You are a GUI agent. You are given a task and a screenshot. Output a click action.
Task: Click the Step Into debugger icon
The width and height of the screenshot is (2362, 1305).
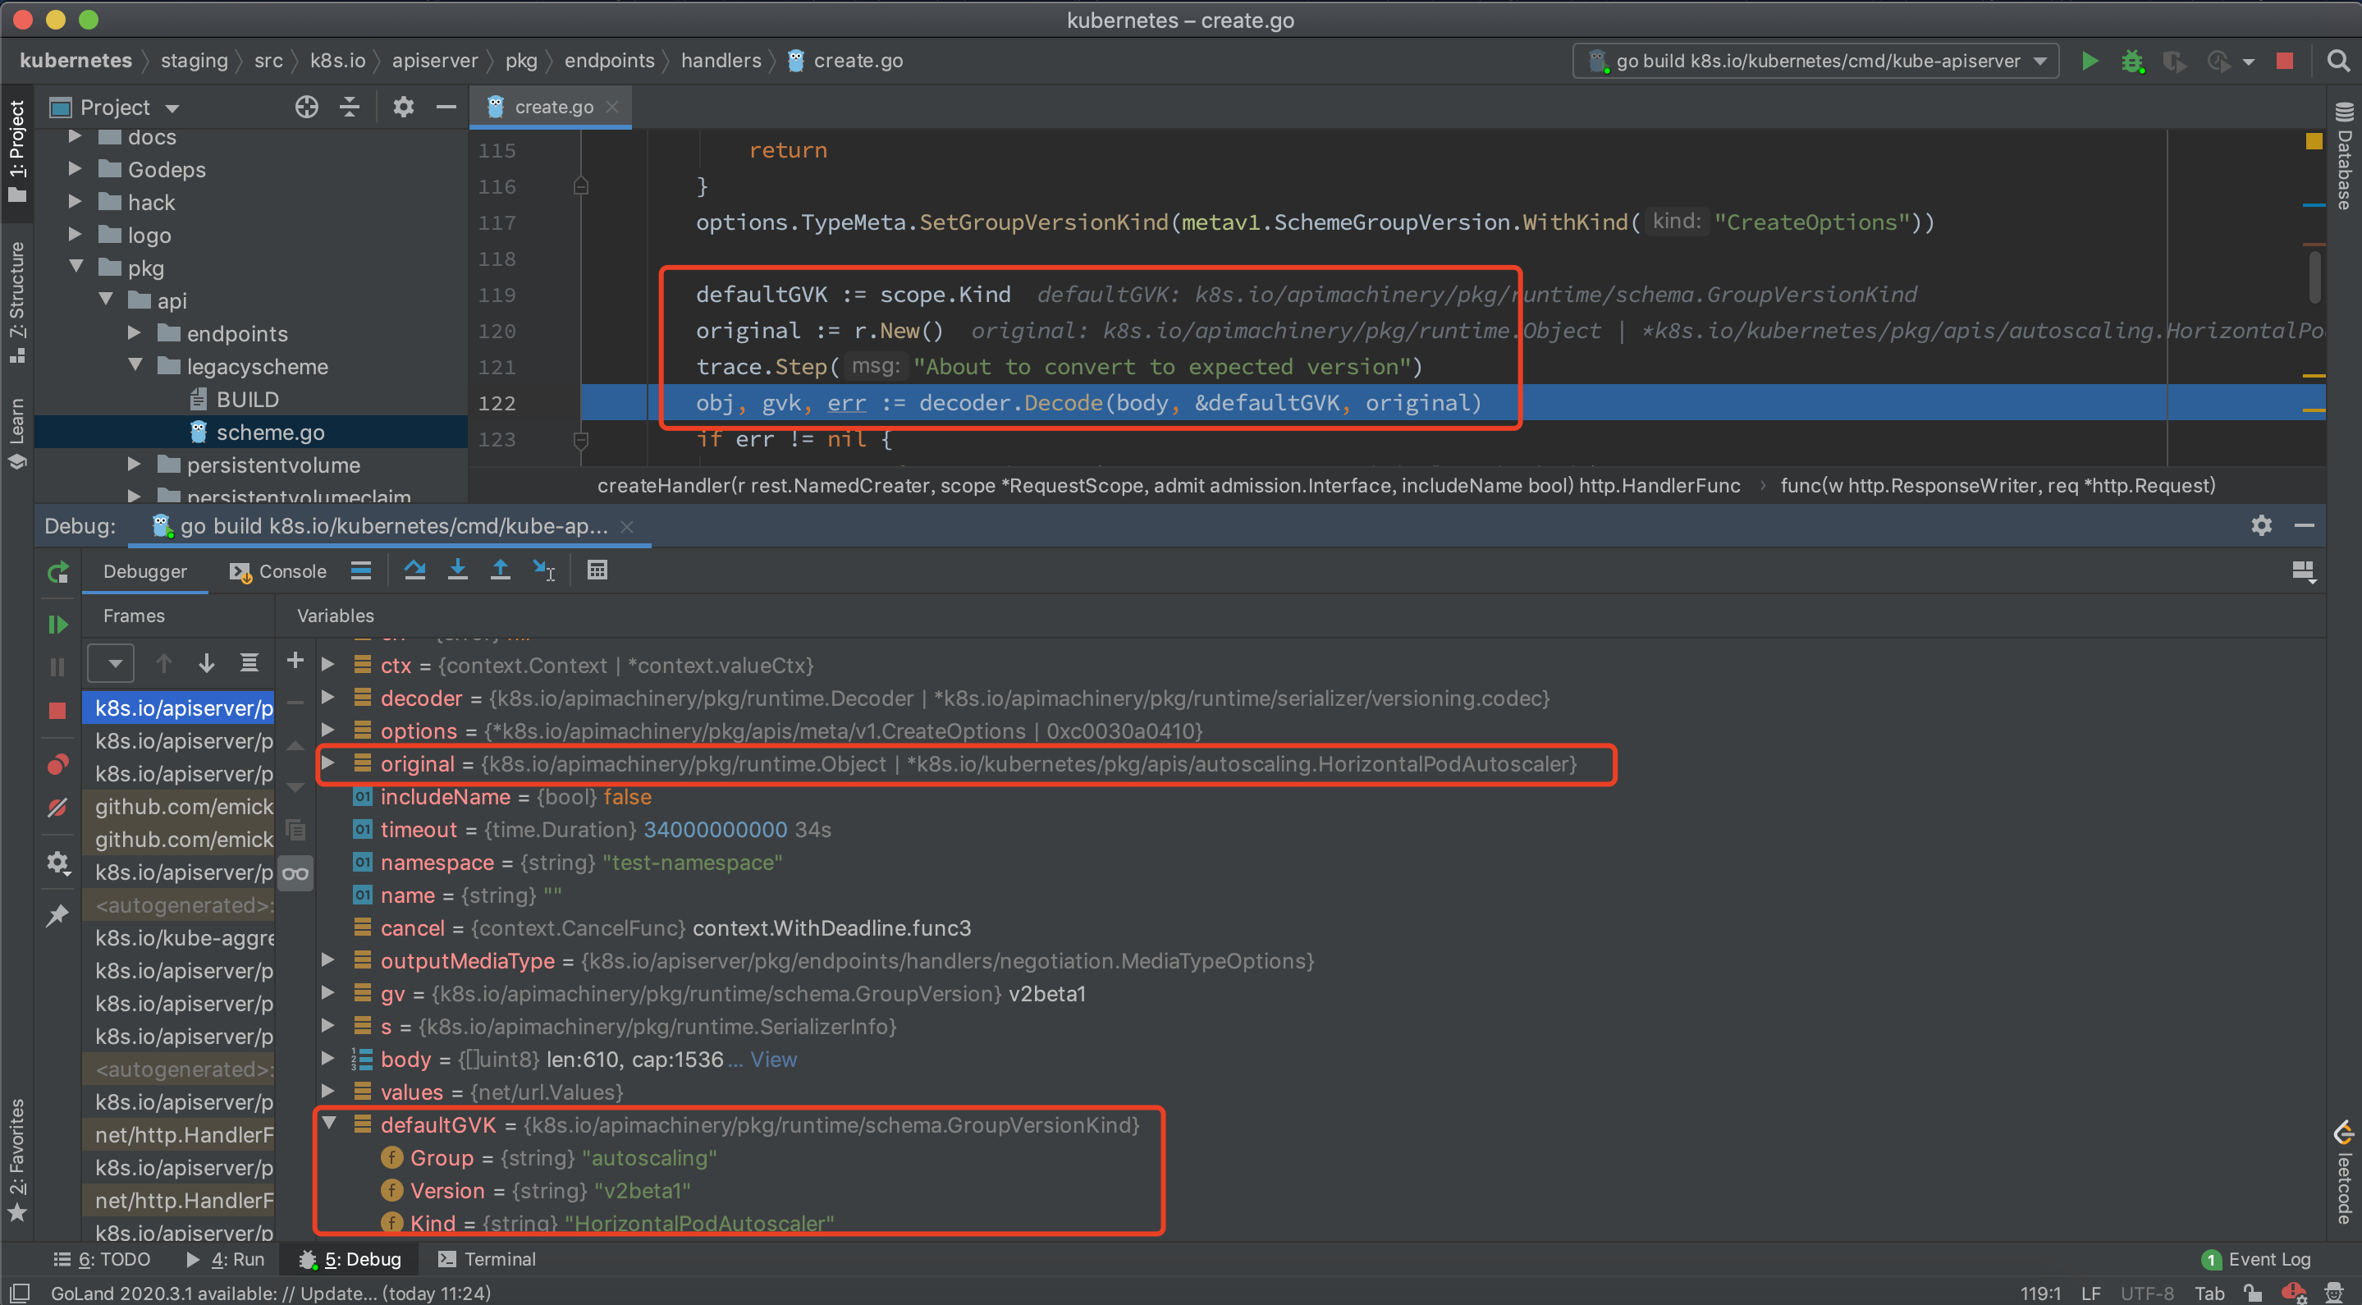pyautogui.click(x=458, y=570)
